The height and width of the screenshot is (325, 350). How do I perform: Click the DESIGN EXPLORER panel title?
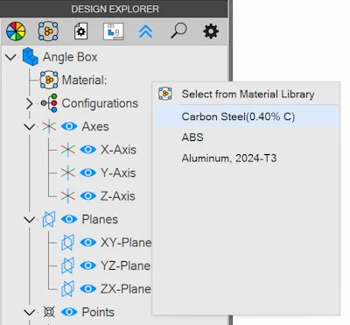click(x=115, y=9)
